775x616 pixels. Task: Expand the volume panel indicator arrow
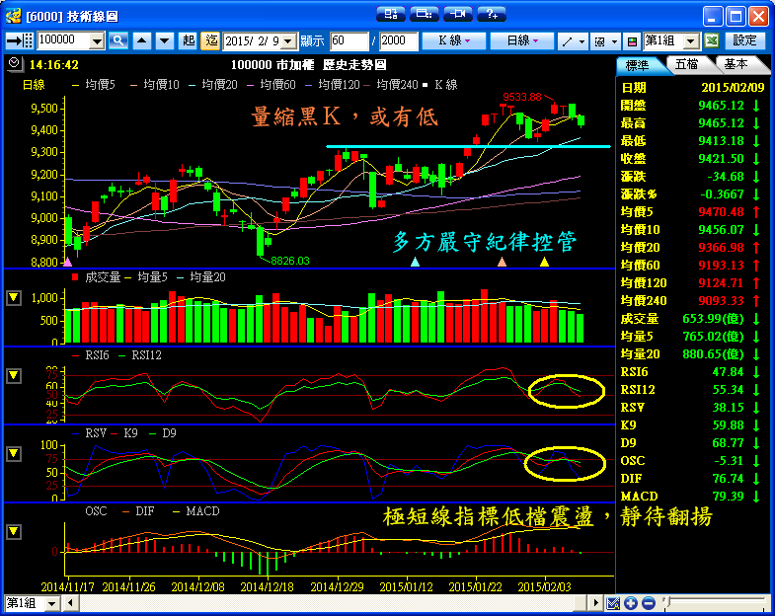(14, 298)
